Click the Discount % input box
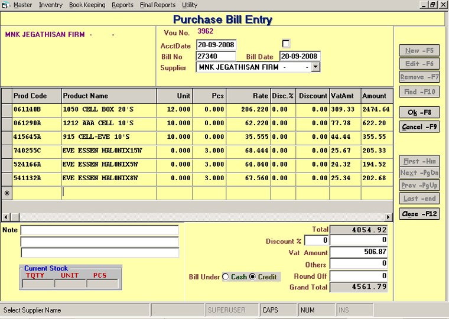The image size is (449, 319). coord(317,240)
